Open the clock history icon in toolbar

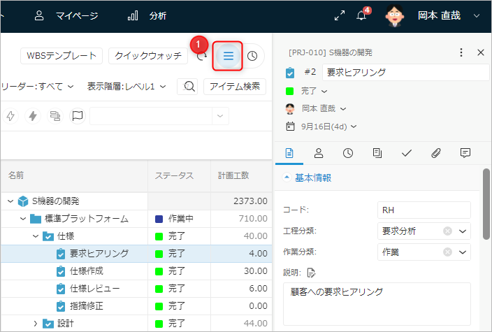pyautogui.click(x=252, y=56)
